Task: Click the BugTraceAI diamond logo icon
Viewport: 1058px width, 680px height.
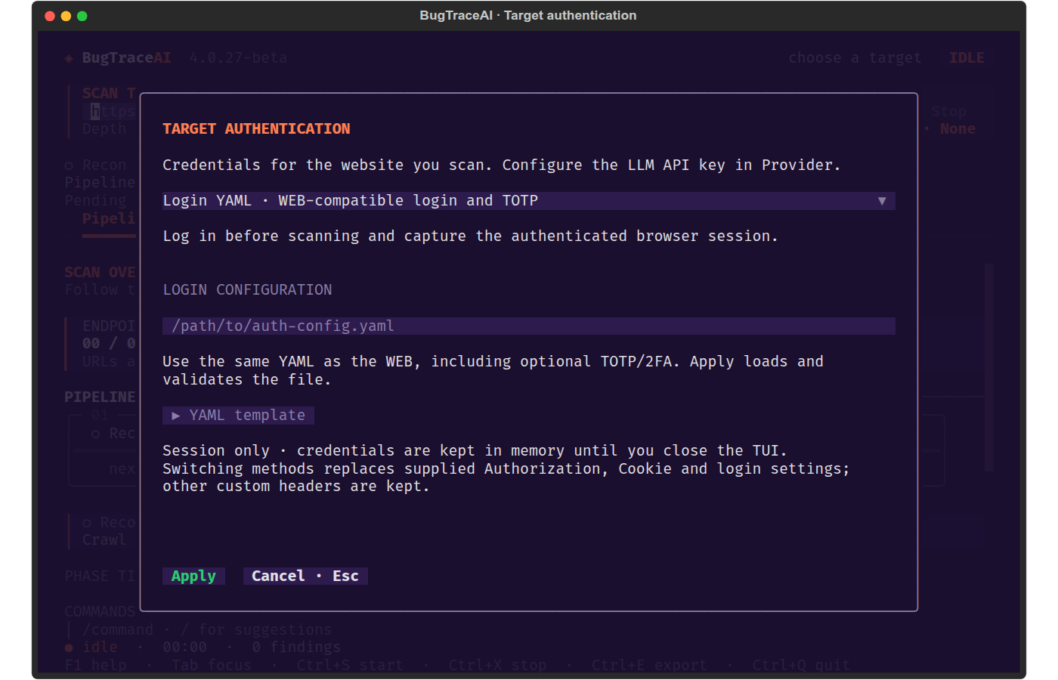Action: pyautogui.click(x=69, y=58)
